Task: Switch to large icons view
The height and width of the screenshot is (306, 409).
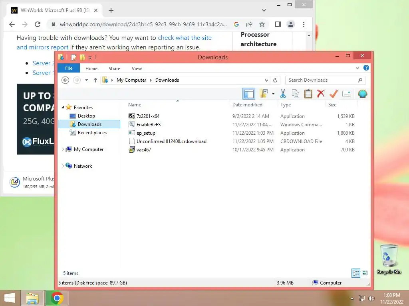Action: tap(365, 273)
